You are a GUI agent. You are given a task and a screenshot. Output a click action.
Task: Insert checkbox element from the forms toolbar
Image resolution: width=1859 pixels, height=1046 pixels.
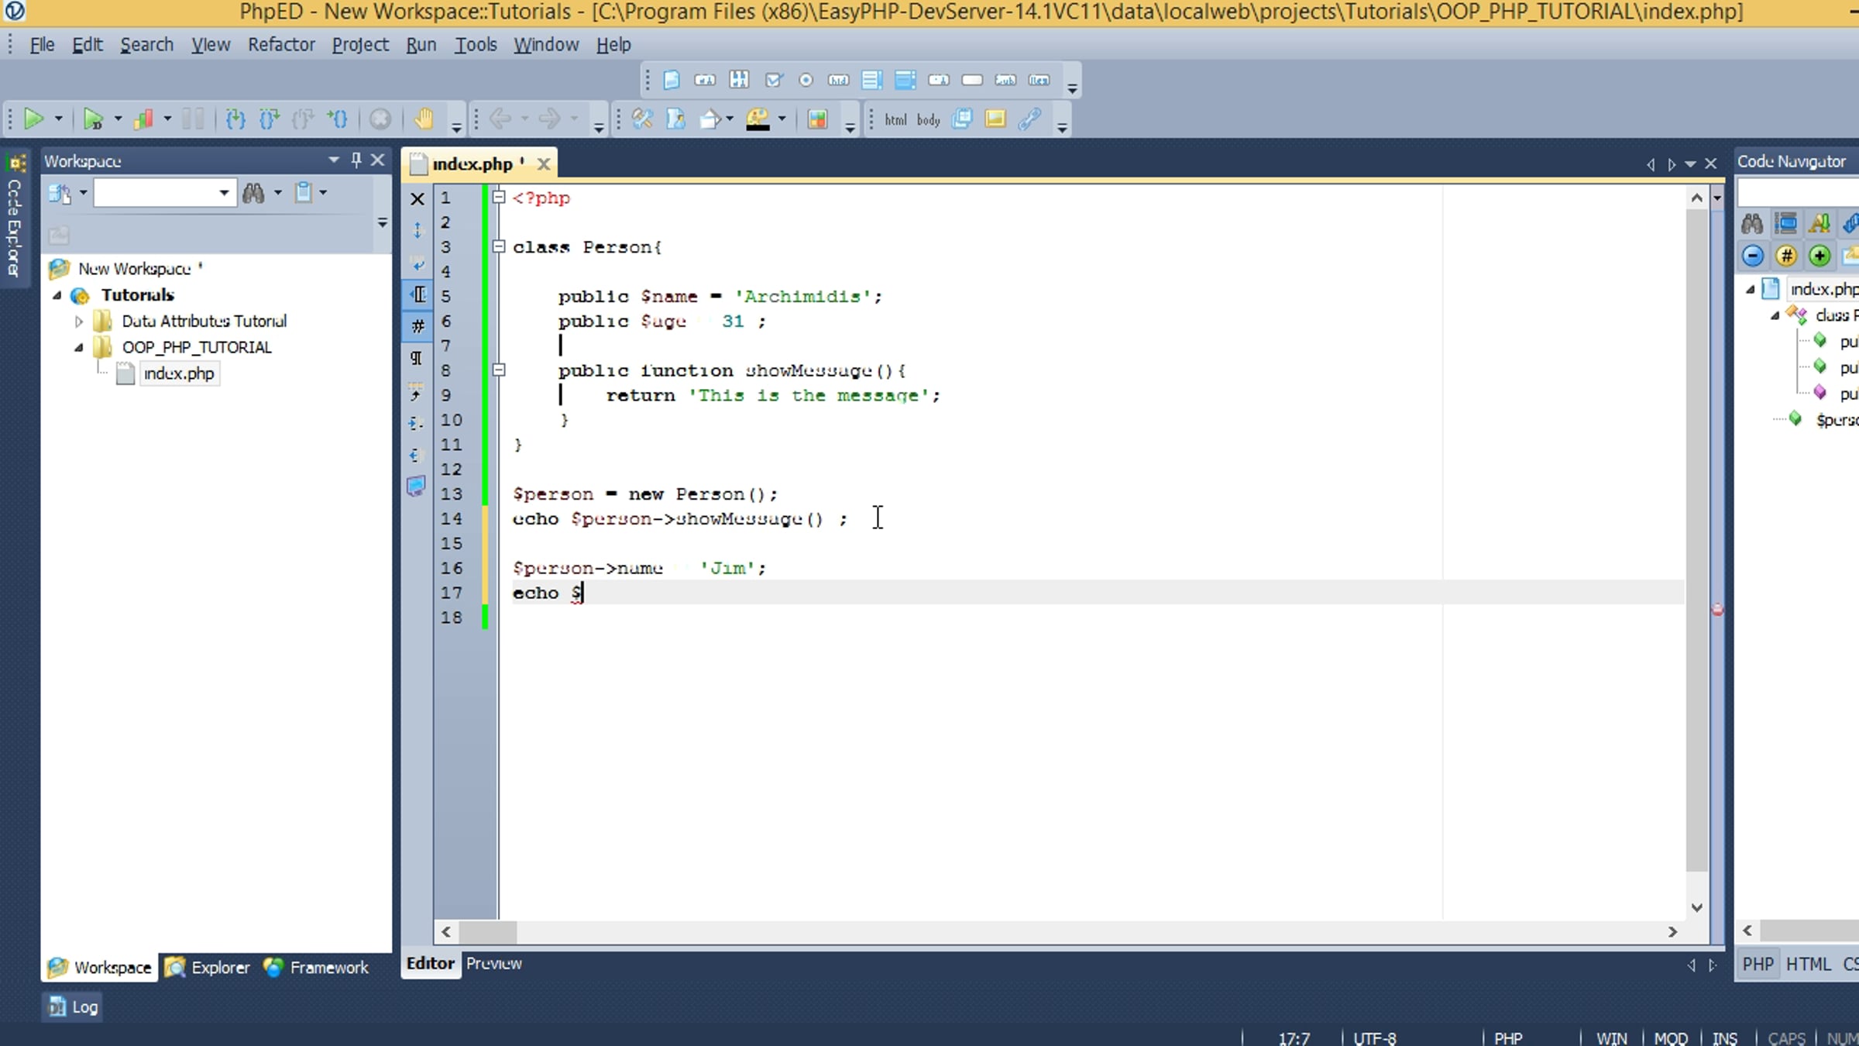773,80
